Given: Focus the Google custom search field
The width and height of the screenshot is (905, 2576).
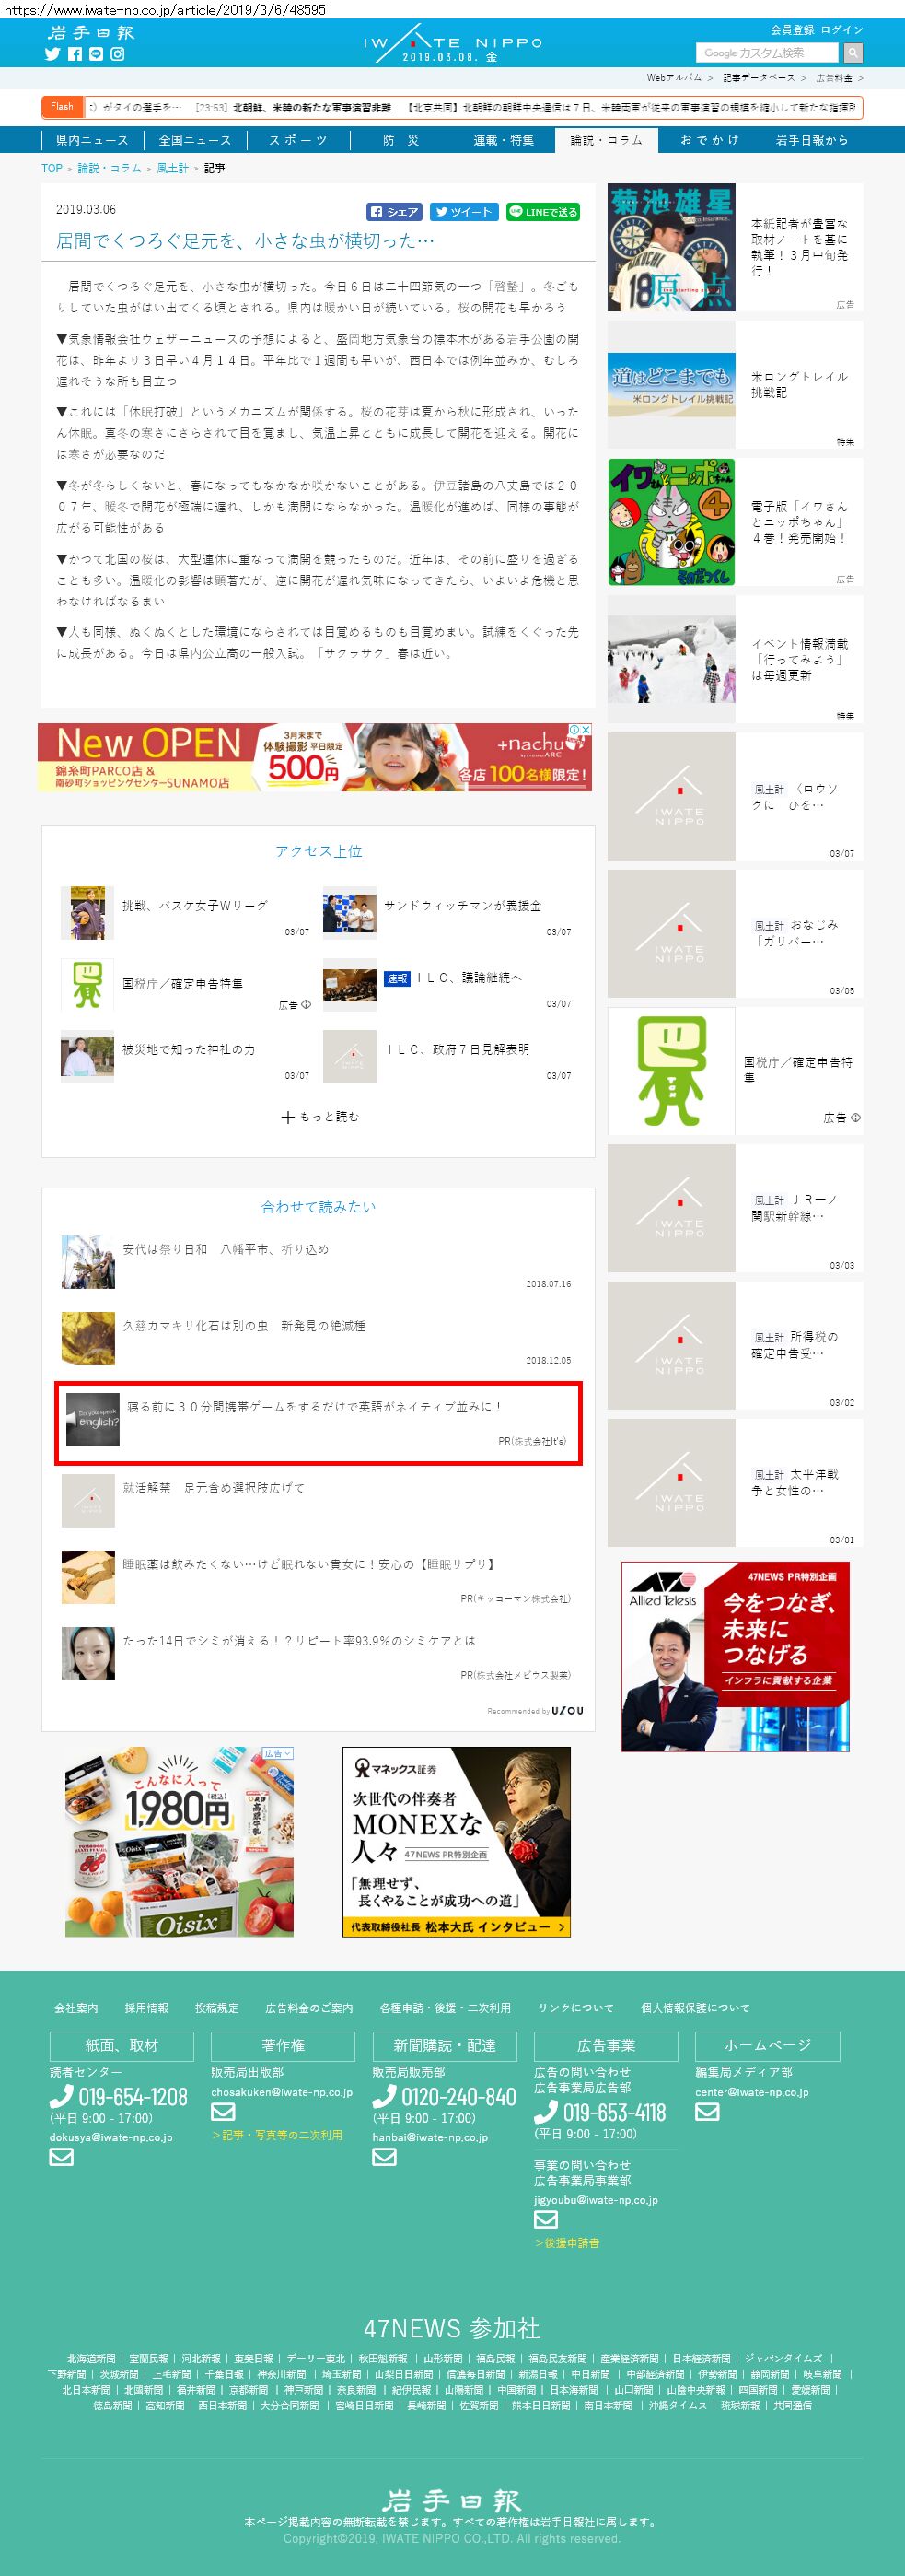Looking at the screenshot, I should click(767, 52).
